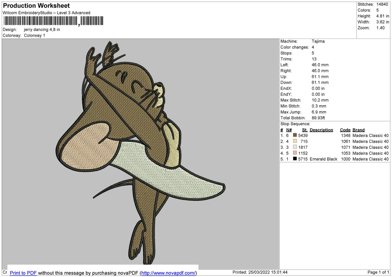The image size is (392, 277).
Task: Click the light gray swatch for thread 1071
Action: 295,147
